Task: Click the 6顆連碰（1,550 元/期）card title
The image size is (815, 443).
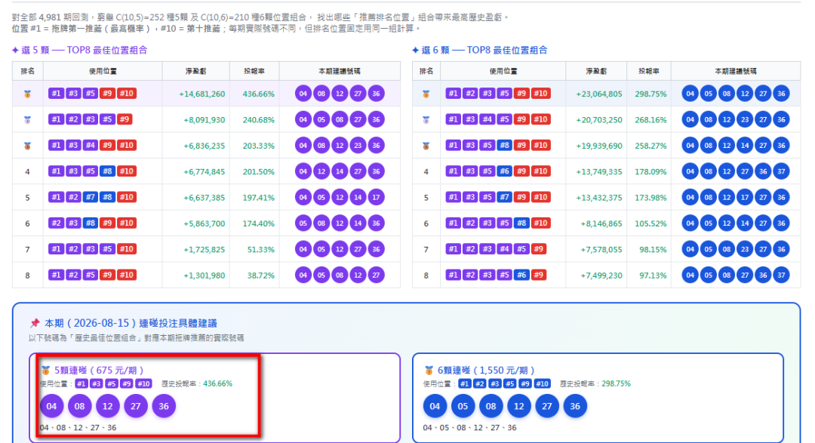Action: (487, 371)
